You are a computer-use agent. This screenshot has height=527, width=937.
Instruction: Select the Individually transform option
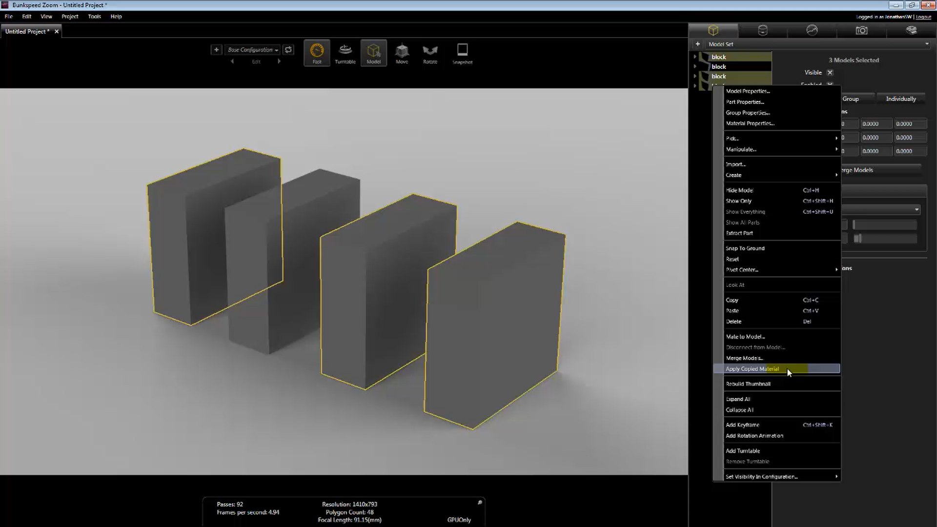click(900, 99)
